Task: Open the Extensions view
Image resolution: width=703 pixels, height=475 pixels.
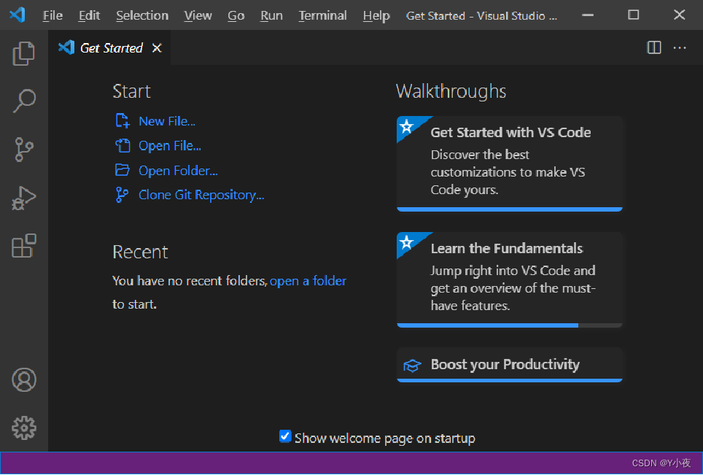Action: tap(24, 246)
